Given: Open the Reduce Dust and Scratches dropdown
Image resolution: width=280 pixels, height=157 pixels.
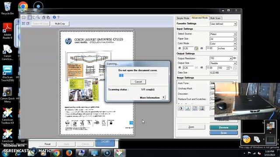Looking at the screenshot, I should point(212,99).
